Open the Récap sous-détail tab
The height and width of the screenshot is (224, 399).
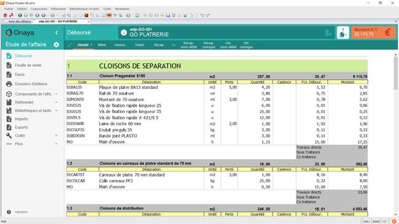coord(188,45)
